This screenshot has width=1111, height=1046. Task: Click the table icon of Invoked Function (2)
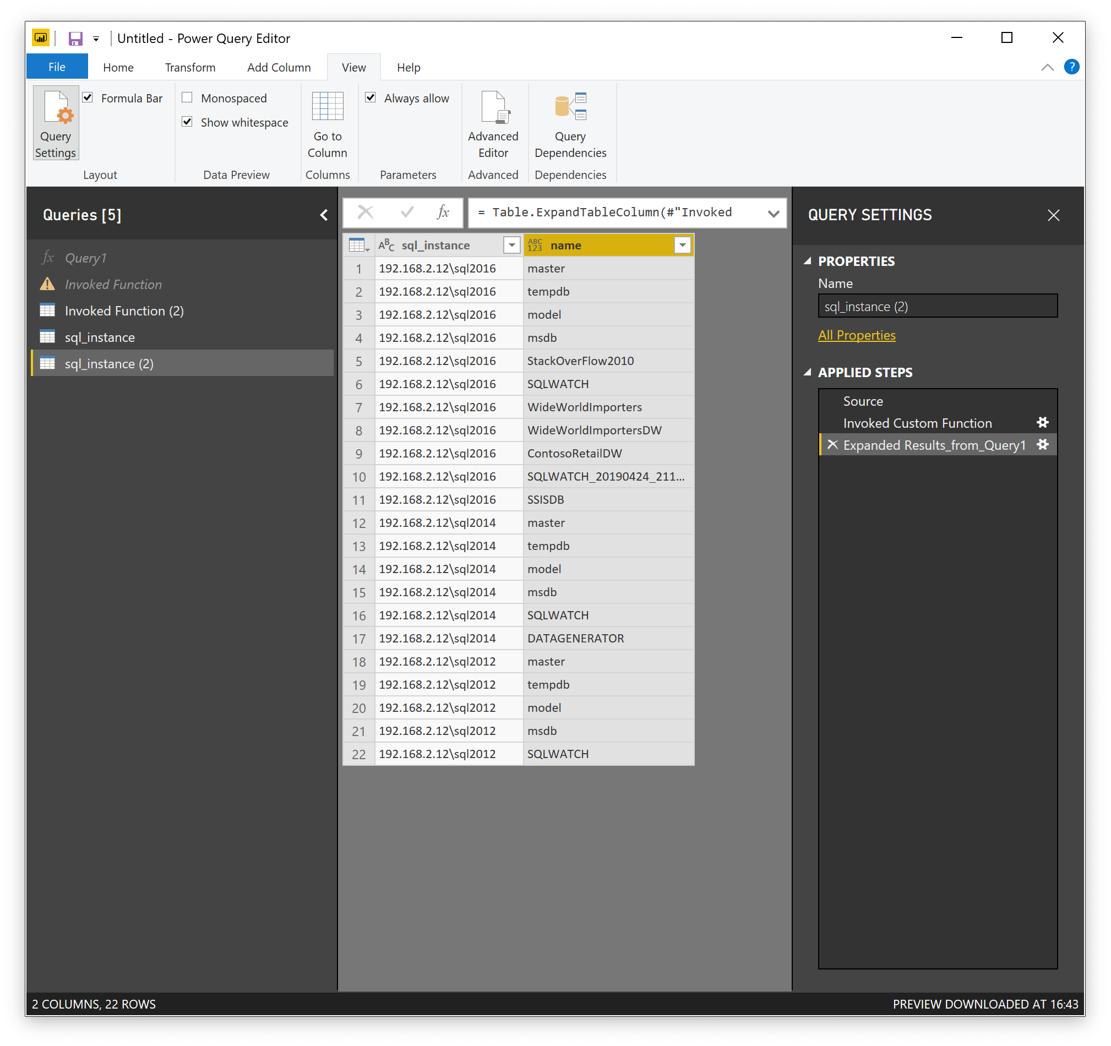47,310
